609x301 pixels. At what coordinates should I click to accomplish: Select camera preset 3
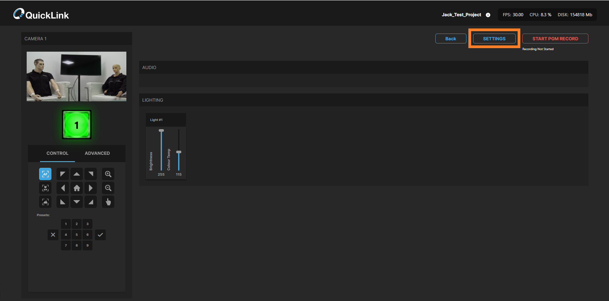click(x=88, y=224)
